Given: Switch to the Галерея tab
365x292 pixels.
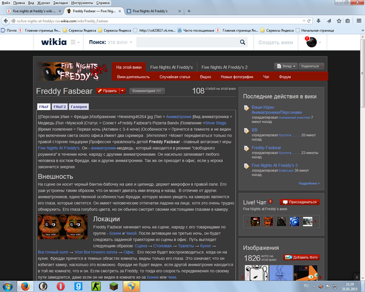Looking at the screenshot, I should click(78, 106).
